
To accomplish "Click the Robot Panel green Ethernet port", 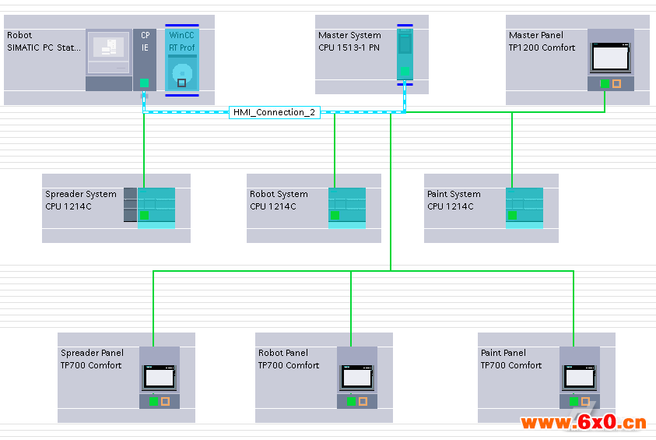I will [x=351, y=402].
